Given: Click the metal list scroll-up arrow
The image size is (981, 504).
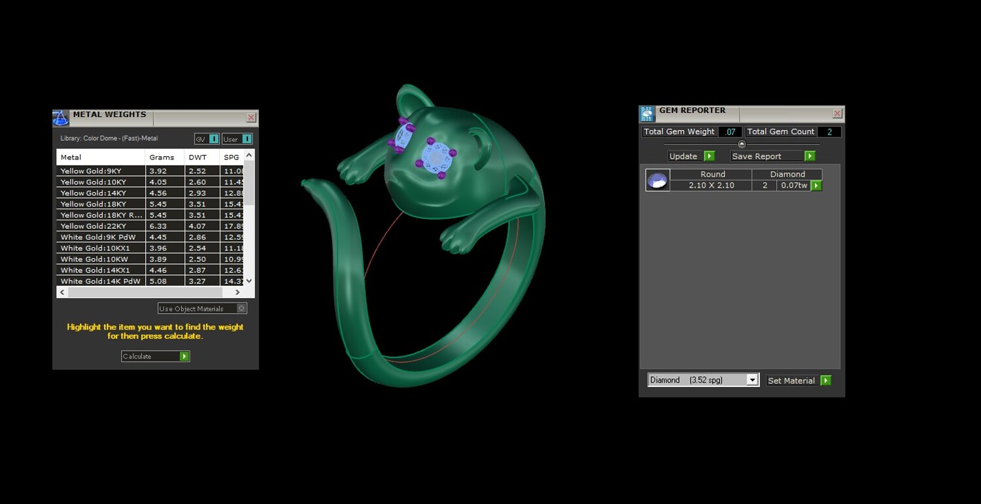Looking at the screenshot, I should click(x=249, y=155).
